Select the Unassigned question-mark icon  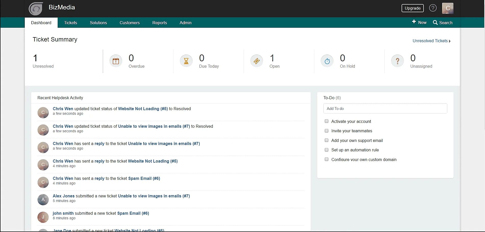tap(397, 61)
